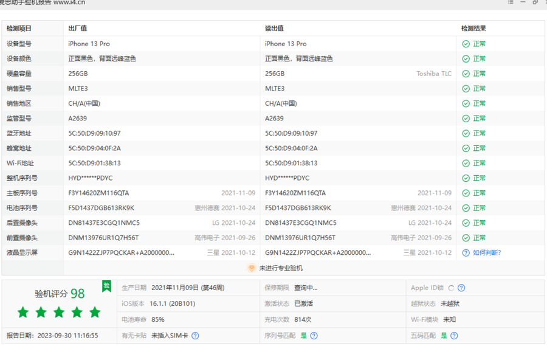547x346 pixels.
Task: Click iOS version 16.1.1 (20B101)
Action: tap(173, 304)
